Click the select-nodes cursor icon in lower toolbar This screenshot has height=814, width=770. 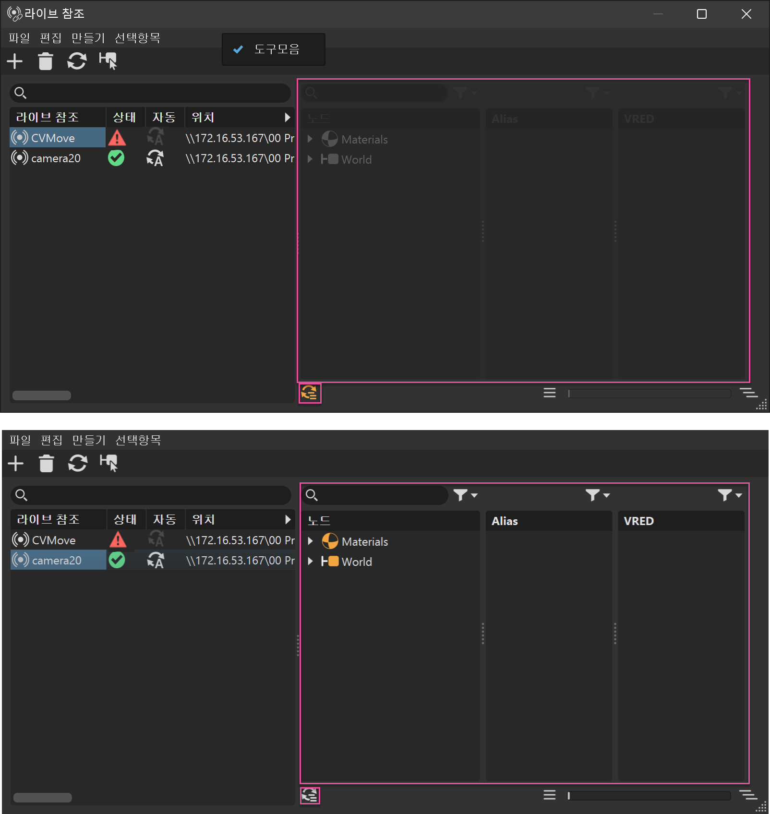(x=109, y=464)
